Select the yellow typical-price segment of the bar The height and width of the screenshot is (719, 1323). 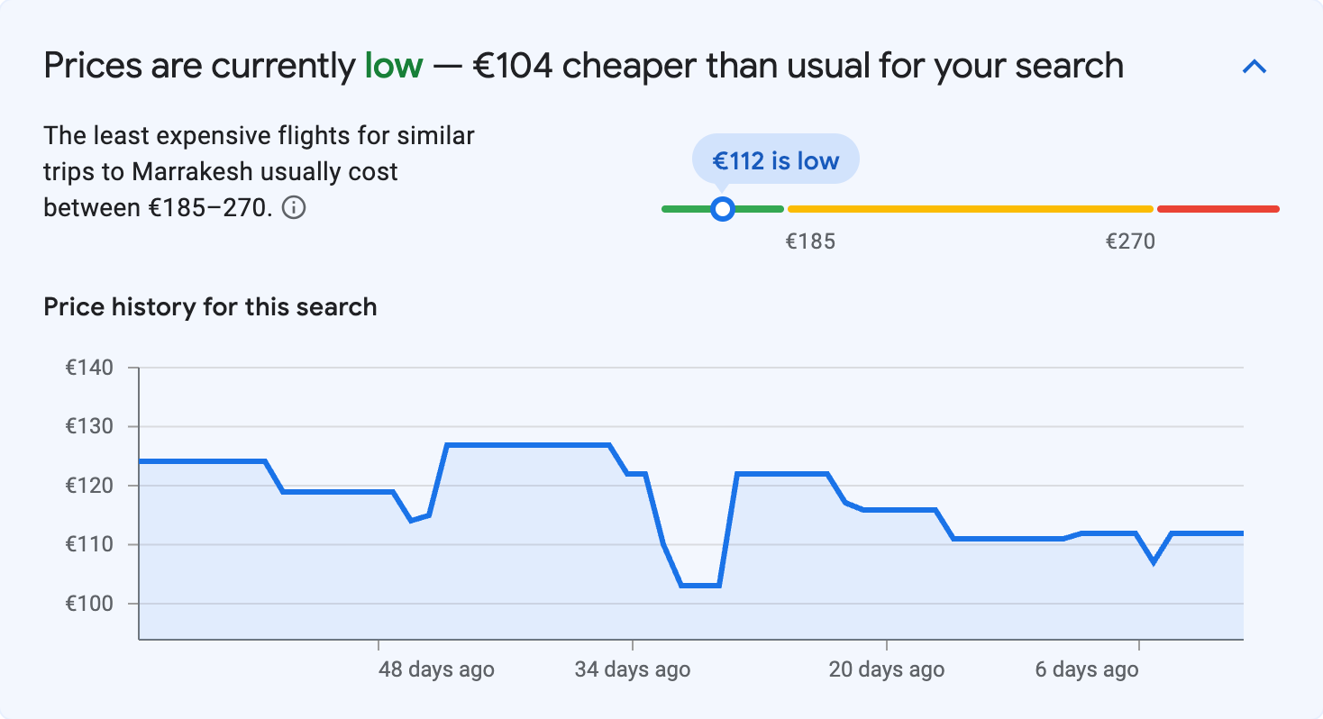(x=969, y=208)
